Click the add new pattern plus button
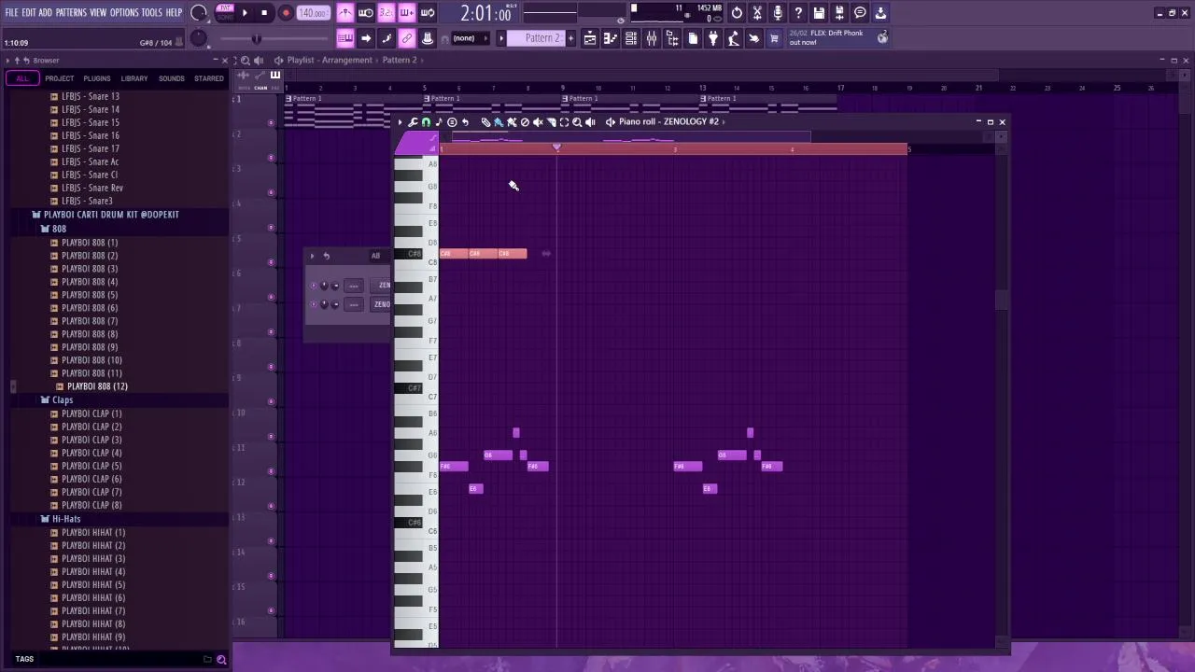Screen dimensions: 1195x672 572,38
